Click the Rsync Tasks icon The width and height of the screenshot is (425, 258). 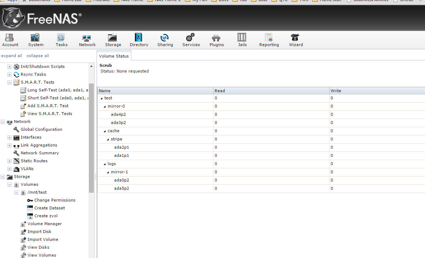[x=16, y=74]
